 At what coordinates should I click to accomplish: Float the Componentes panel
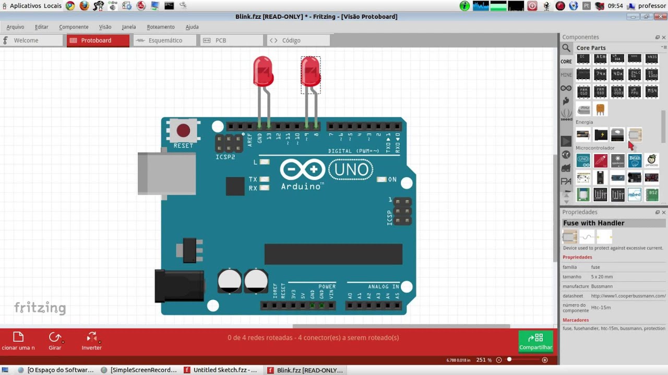click(x=658, y=37)
